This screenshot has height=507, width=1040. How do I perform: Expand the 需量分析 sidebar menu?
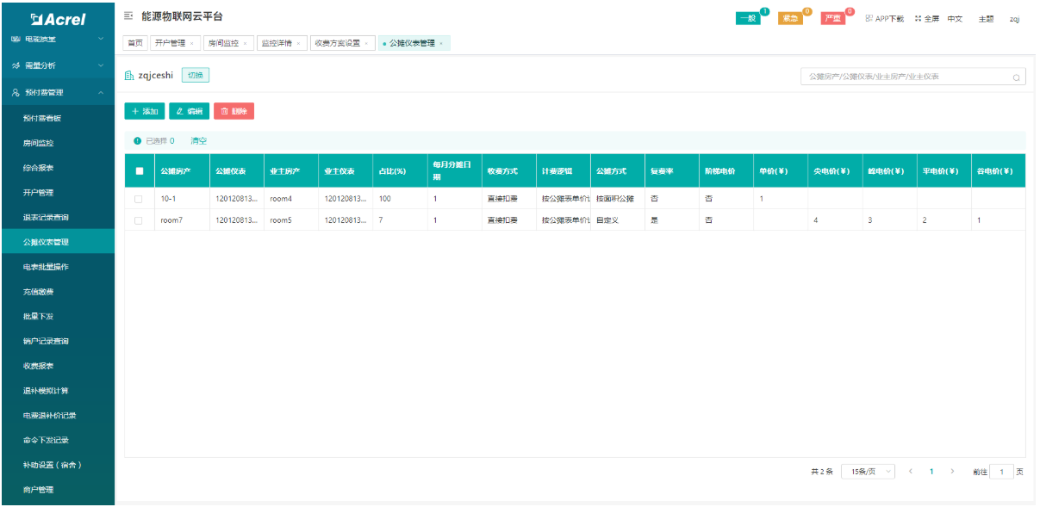(101, 65)
